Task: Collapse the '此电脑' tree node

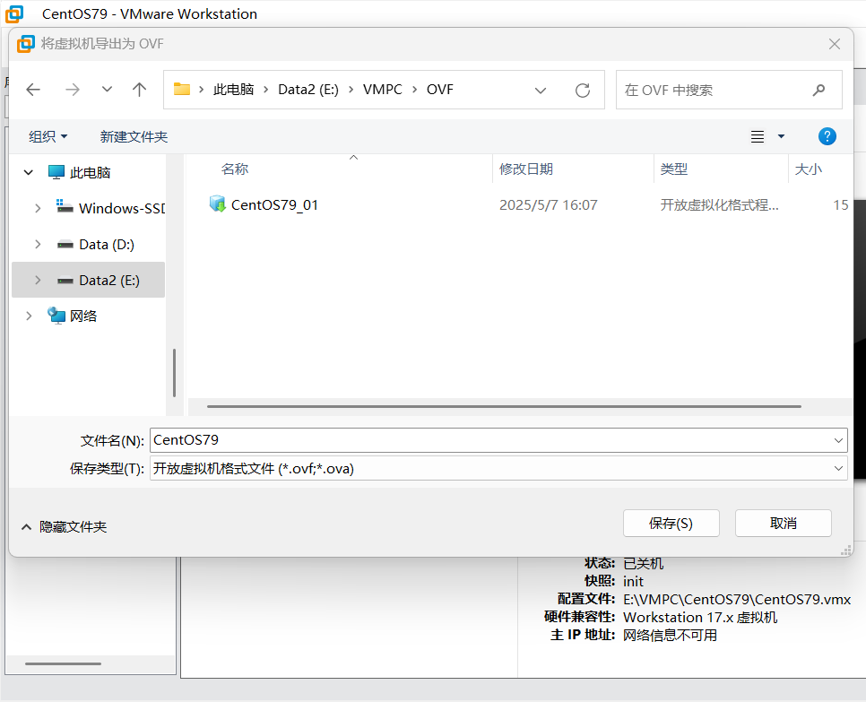Action: point(29,172)
